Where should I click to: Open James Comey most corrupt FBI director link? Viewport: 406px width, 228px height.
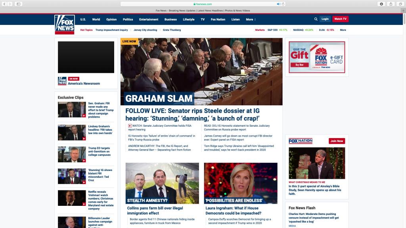coord(238,137)
